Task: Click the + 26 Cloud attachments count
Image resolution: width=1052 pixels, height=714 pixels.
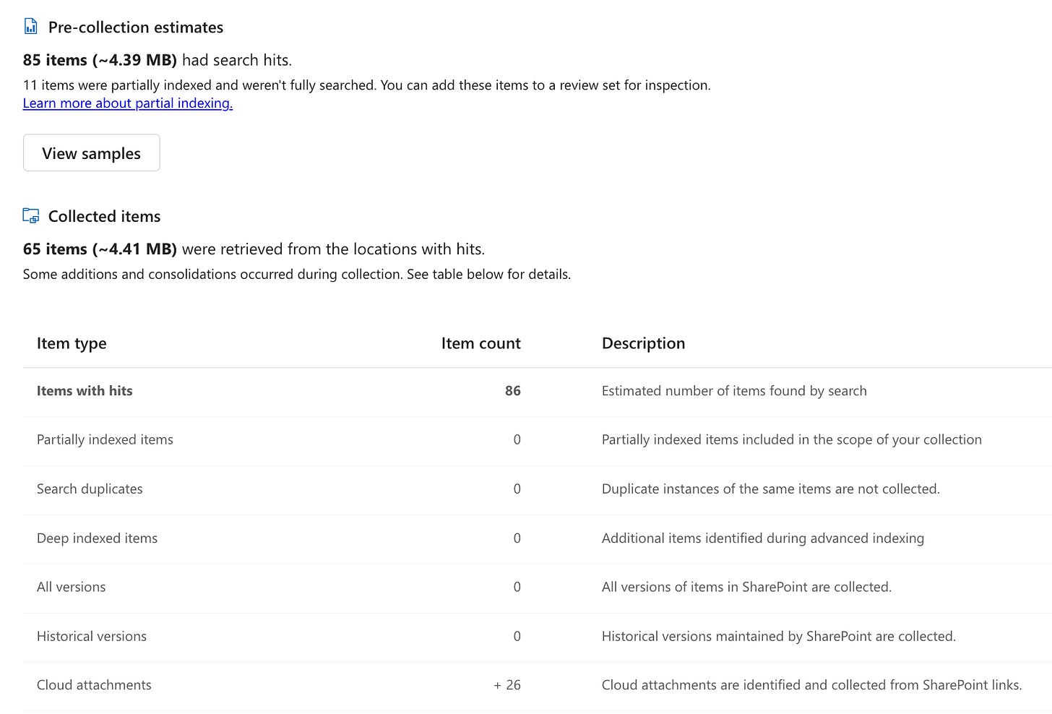Action: (x=507, y=685)
